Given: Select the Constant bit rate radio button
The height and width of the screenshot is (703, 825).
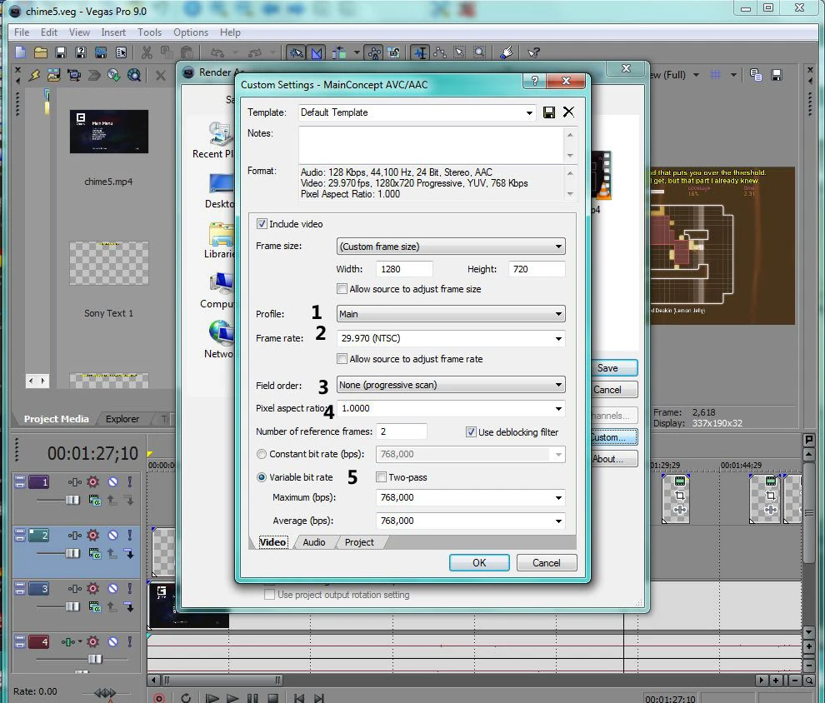Looking at the screenshot, I should pyautogui.click(x=262, y=454).
